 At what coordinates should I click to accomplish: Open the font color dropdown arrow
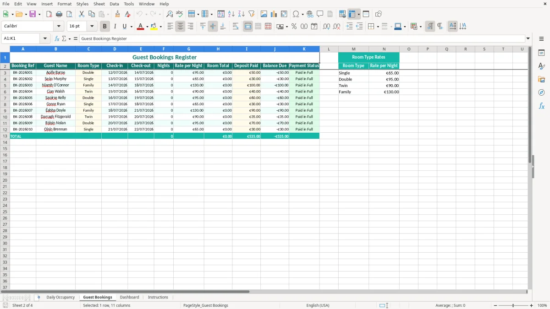pyautogui.click(x=147, y=27)
